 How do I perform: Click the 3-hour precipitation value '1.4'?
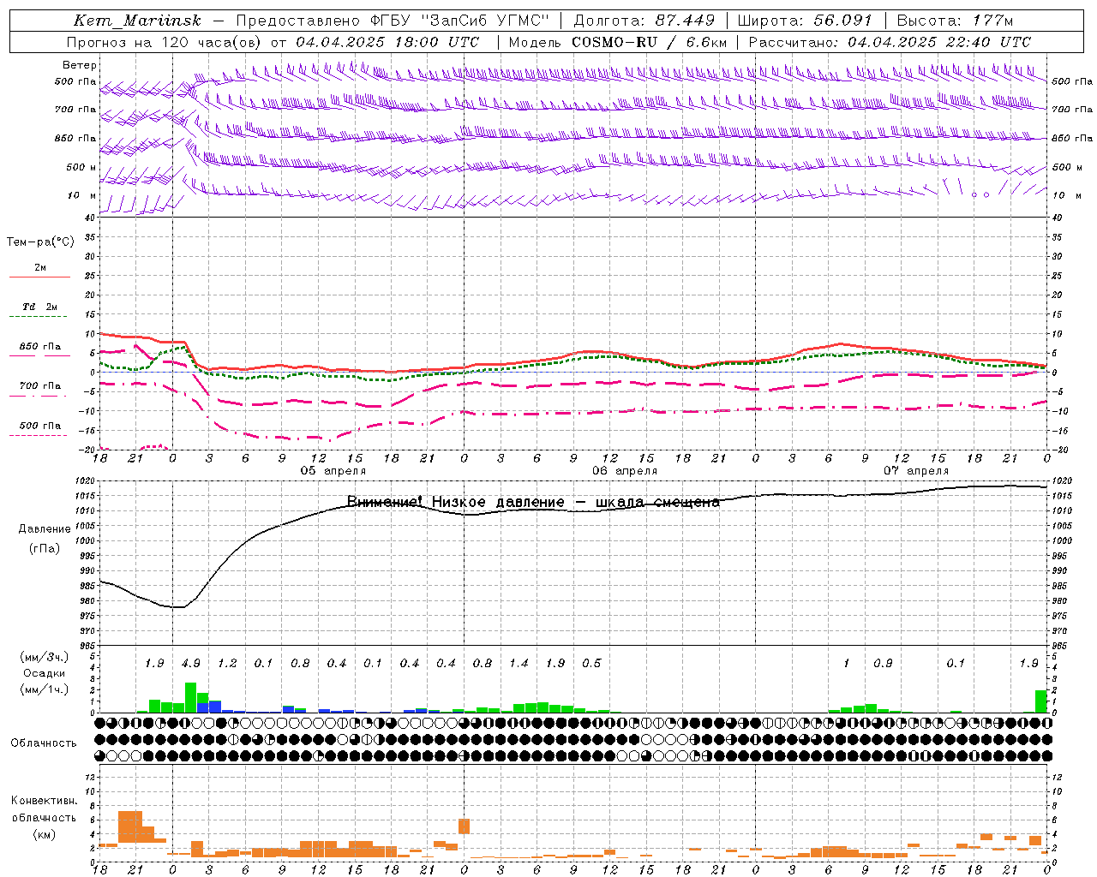(519, 663)
